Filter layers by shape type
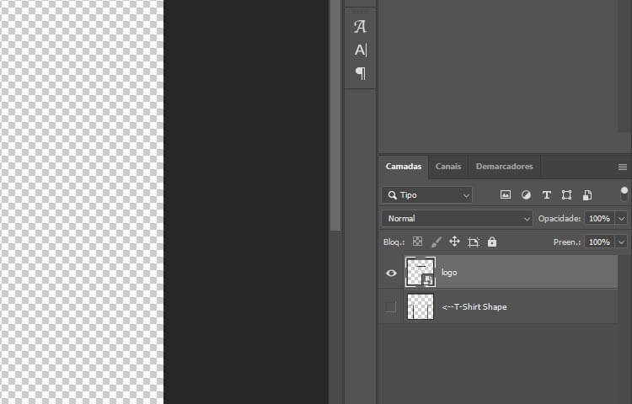This screenshot has height=404, width=632. tap(566, 194)
